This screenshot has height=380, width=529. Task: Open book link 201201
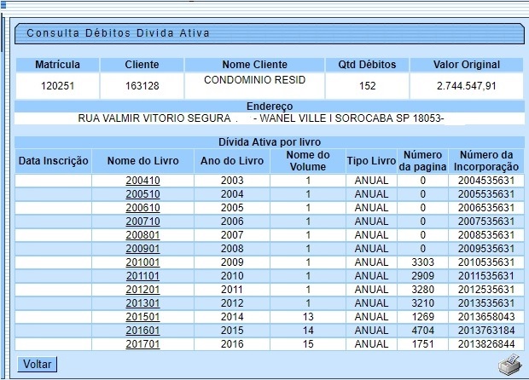[x=142, y=290]
